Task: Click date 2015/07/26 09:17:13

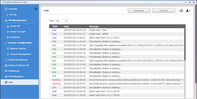Action: 75,68
